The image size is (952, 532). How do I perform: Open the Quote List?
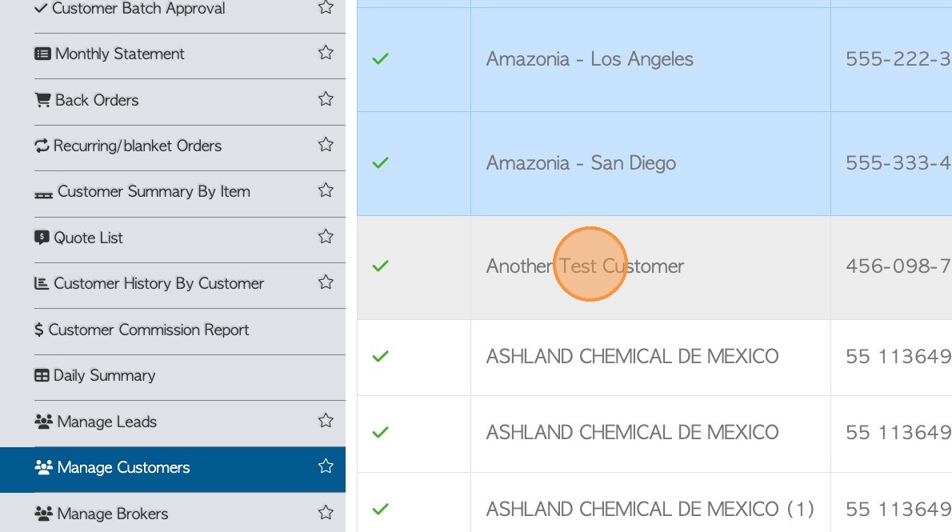tap(88, 238)
